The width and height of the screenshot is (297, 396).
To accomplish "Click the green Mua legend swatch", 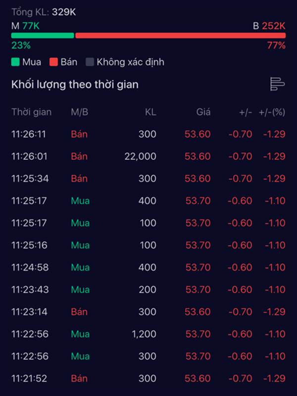I will tap(15, 62).
